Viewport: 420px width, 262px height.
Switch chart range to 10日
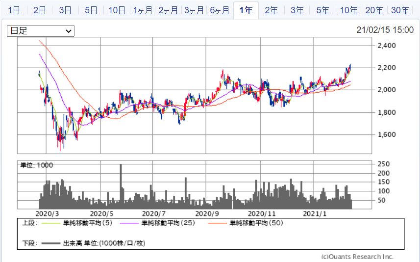117,10
